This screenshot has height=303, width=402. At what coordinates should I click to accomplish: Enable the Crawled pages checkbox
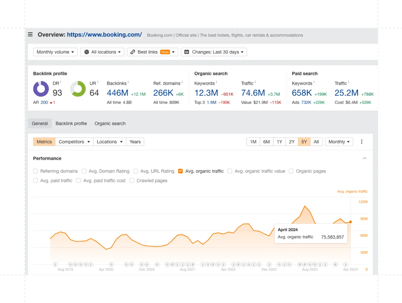pos(132,180)
